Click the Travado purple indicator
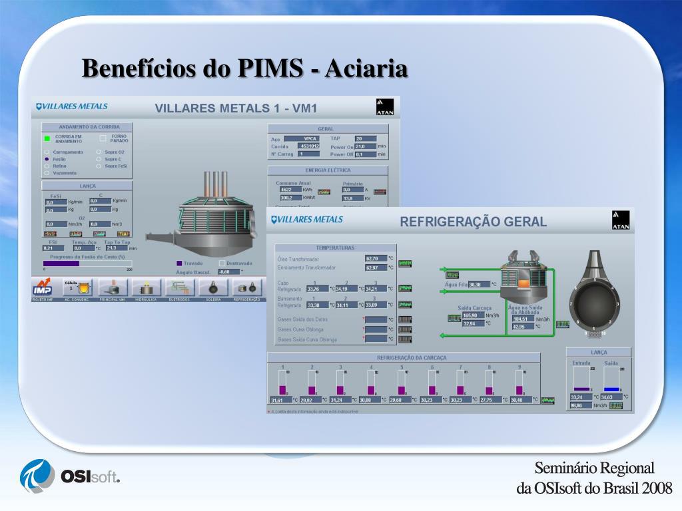Viewport: 682px width, 511px height. [x=179, y=263]
